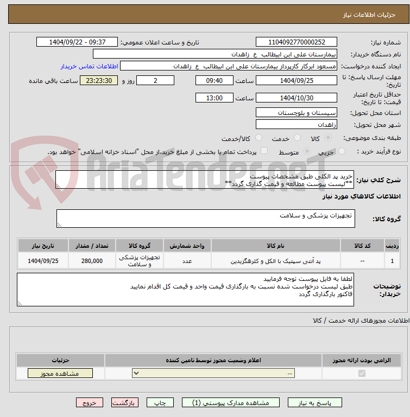This screenshot has height=417, width=410.
Task: Select the جزیی purchase type radio
Action: (342, 151)
